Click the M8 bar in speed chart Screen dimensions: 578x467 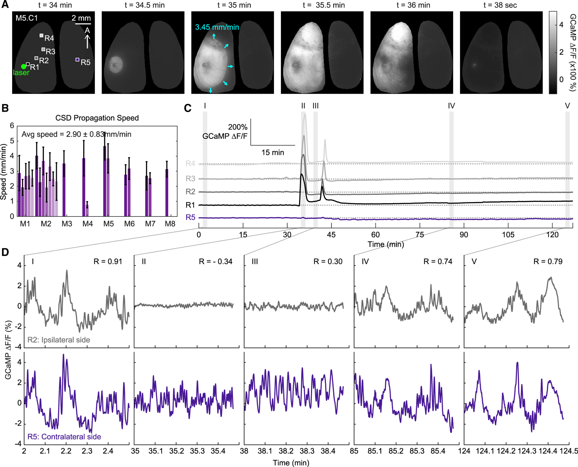[167, 193]
